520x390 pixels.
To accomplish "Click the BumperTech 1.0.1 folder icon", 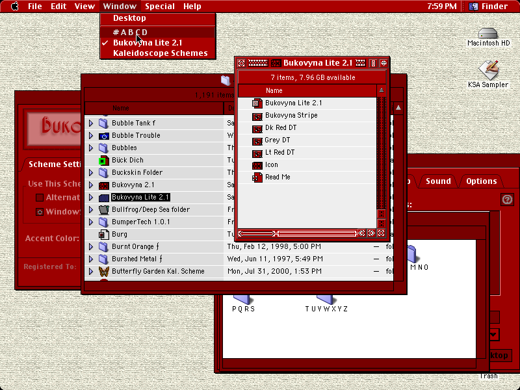I will click(x=103, y=222).
